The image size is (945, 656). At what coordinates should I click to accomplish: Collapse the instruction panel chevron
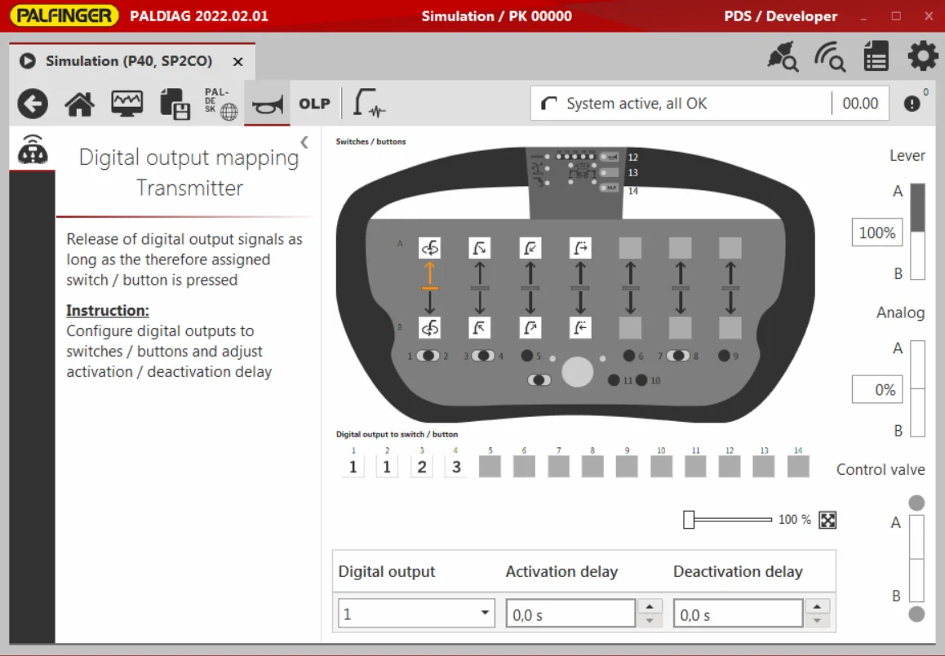coord(304,142)
